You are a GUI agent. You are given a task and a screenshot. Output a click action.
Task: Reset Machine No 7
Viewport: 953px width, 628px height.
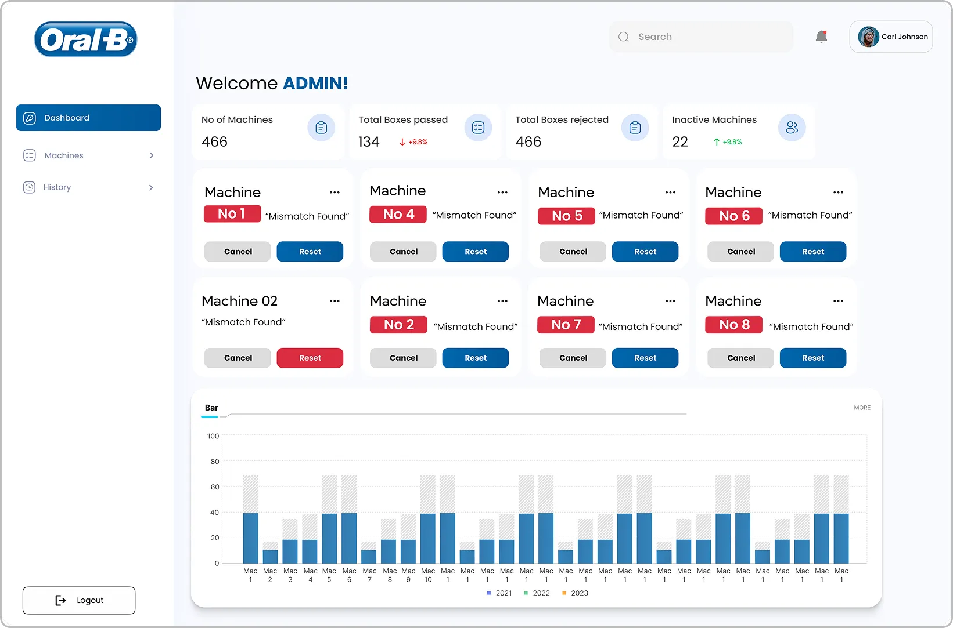tap(645, 358)
